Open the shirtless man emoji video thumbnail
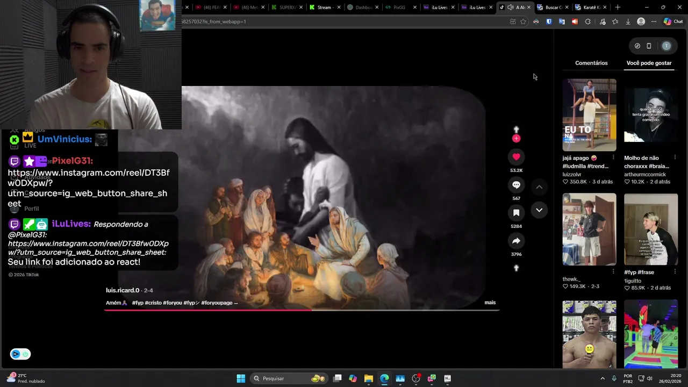The width and height of the screenshot is (688, 387). tap(589, 334)
